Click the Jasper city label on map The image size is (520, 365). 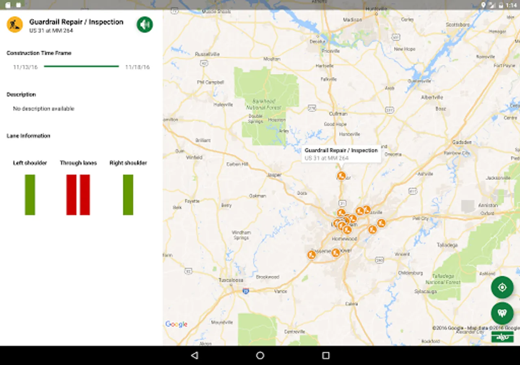tap(274, 175)
